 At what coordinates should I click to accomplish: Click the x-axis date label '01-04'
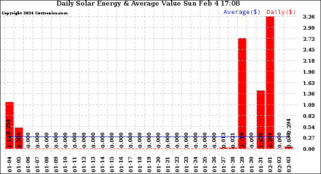10,165
